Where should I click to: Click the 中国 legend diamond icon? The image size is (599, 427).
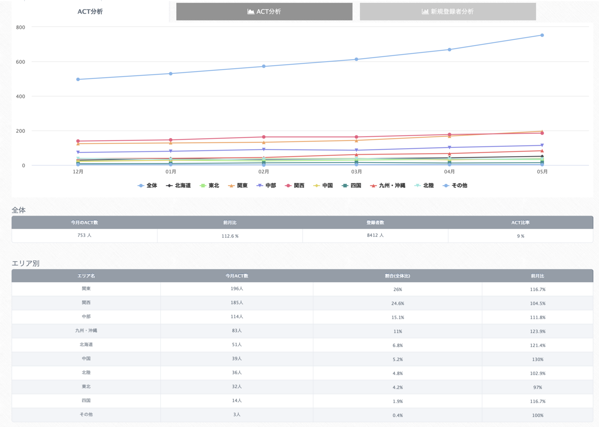(317, 186)
